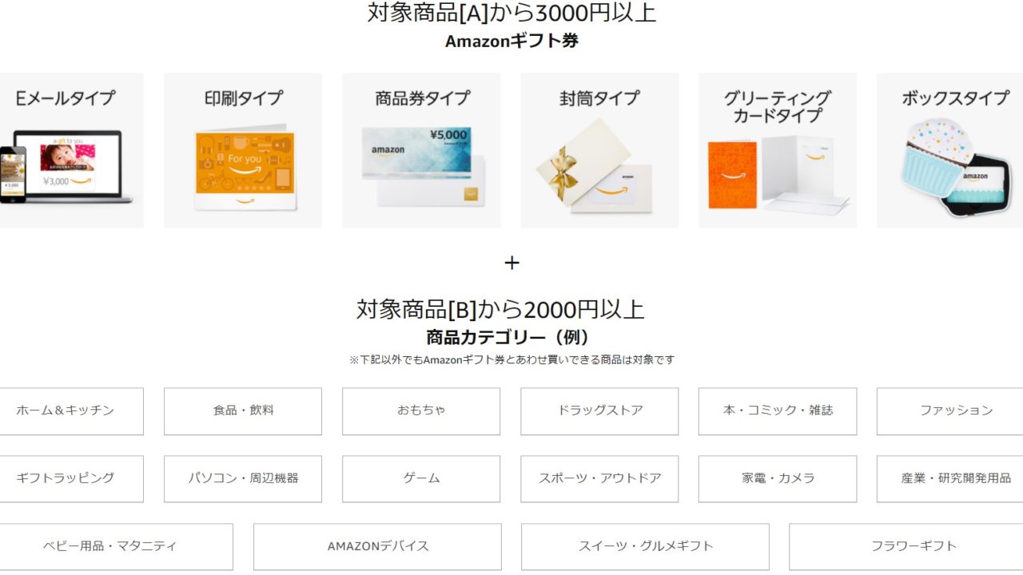Go to the ゲーム category
The width and height of the screenshot is (1023, 575).
coord(421,479)
